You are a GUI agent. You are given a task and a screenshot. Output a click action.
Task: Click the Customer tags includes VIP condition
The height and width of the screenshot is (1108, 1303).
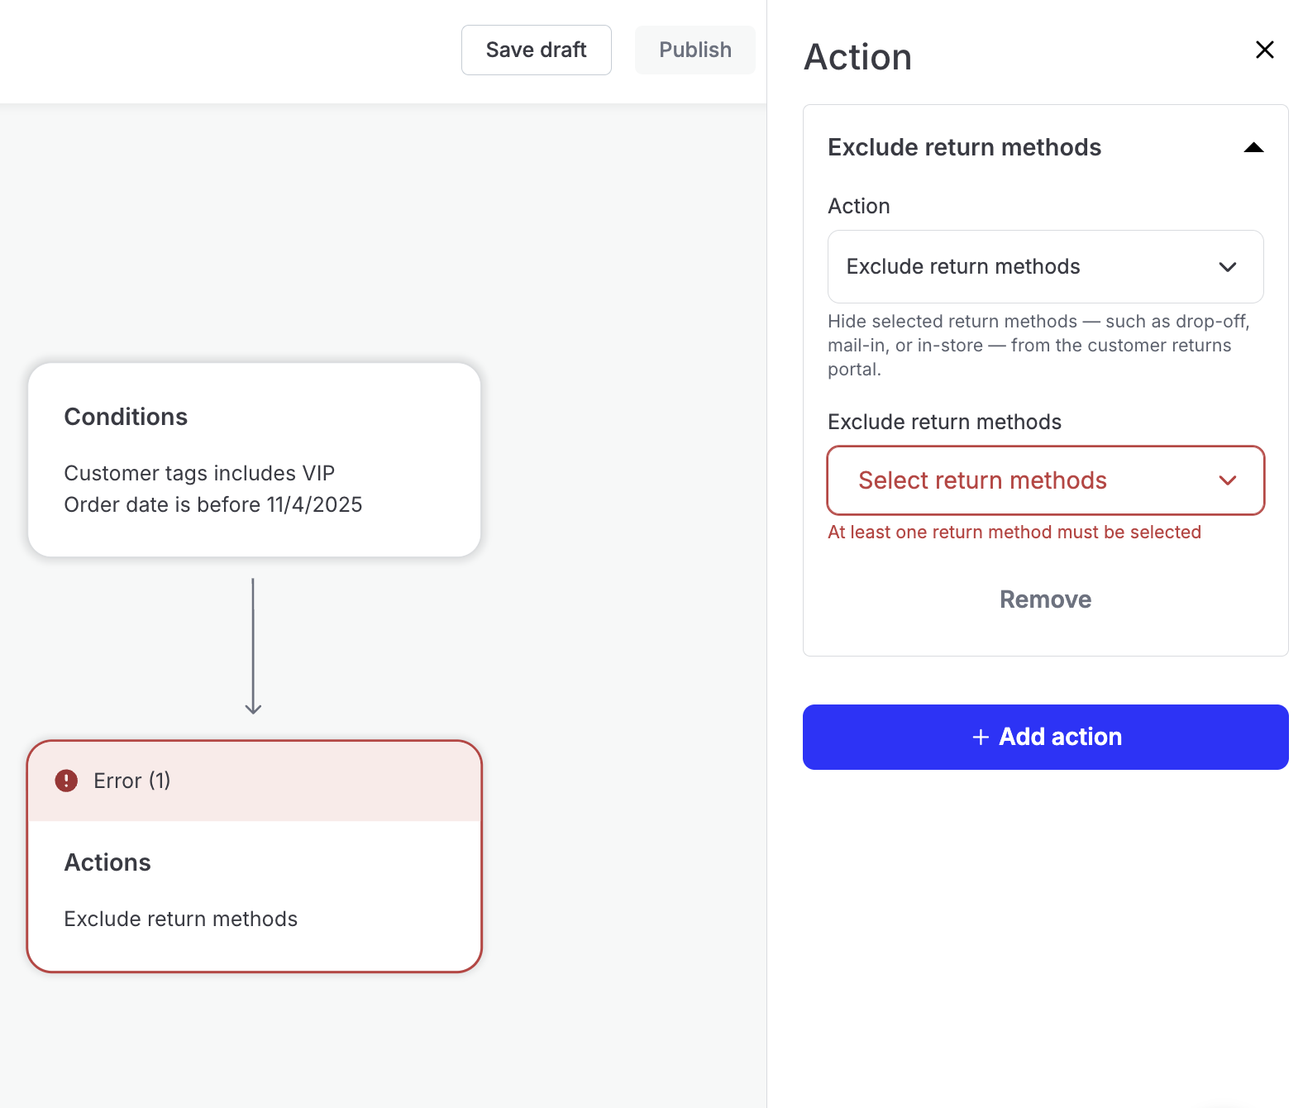(x=199, y=473)
